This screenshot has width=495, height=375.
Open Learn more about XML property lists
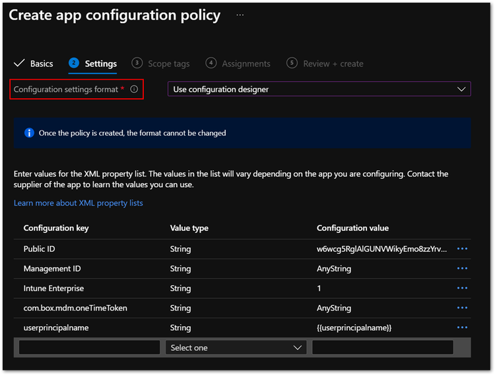pyautogui.click(x=79, y=203)
